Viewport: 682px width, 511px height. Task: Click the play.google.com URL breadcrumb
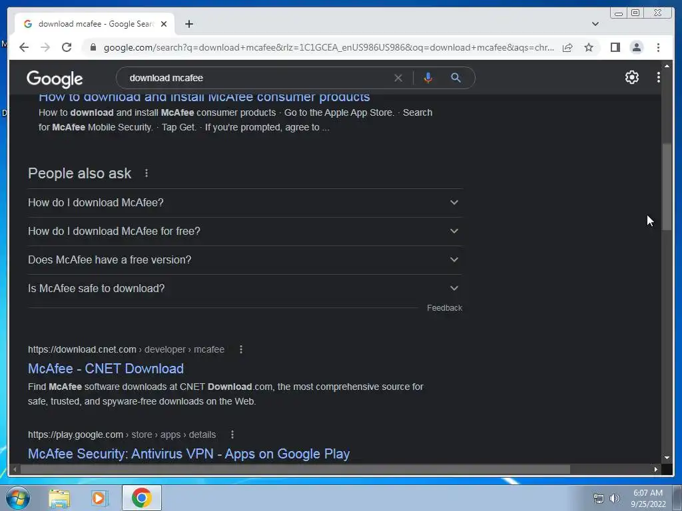point(122,434)
